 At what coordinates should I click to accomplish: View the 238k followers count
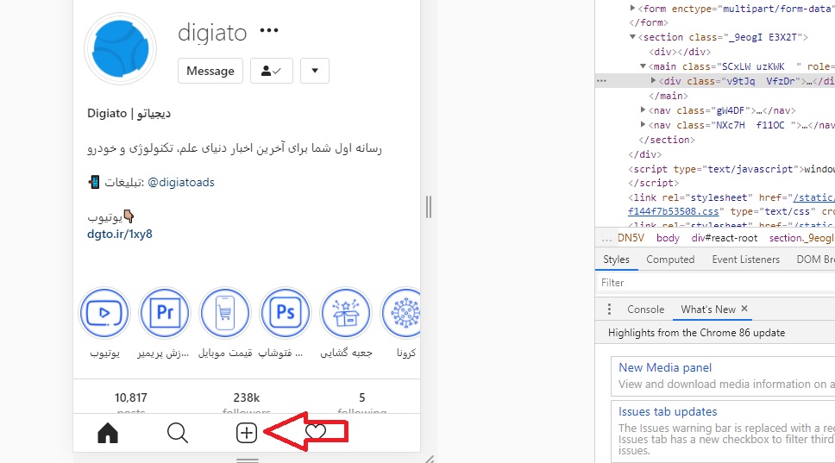pos(247,397)
